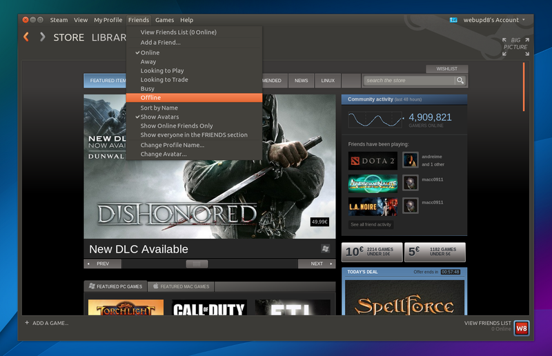Switch to the Linux store tab
Viewport: 552px width, 356px height.
328,81
